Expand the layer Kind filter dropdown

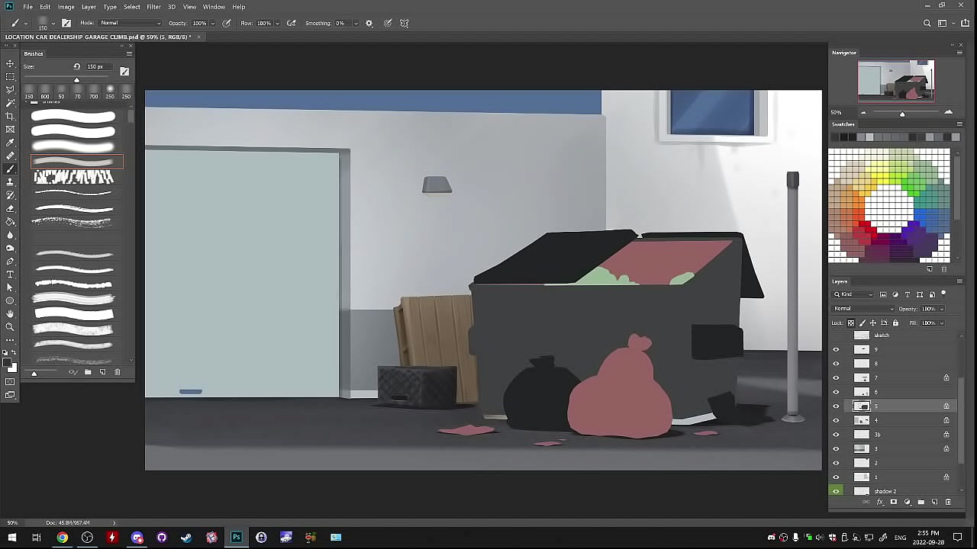pos(854,294)
